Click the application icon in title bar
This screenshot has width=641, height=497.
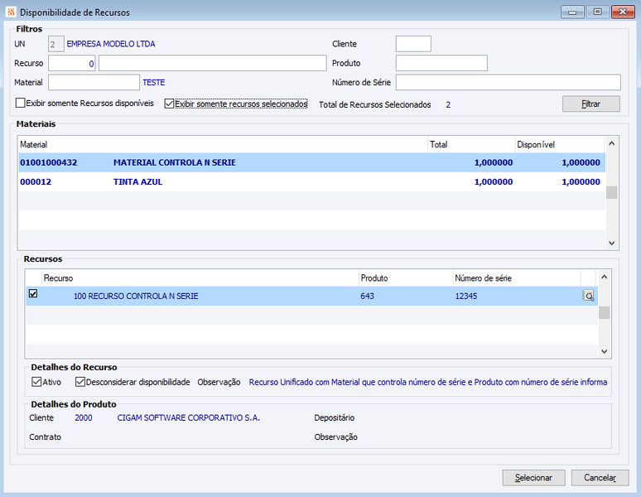pyautogui.click(x=11, y=12)
